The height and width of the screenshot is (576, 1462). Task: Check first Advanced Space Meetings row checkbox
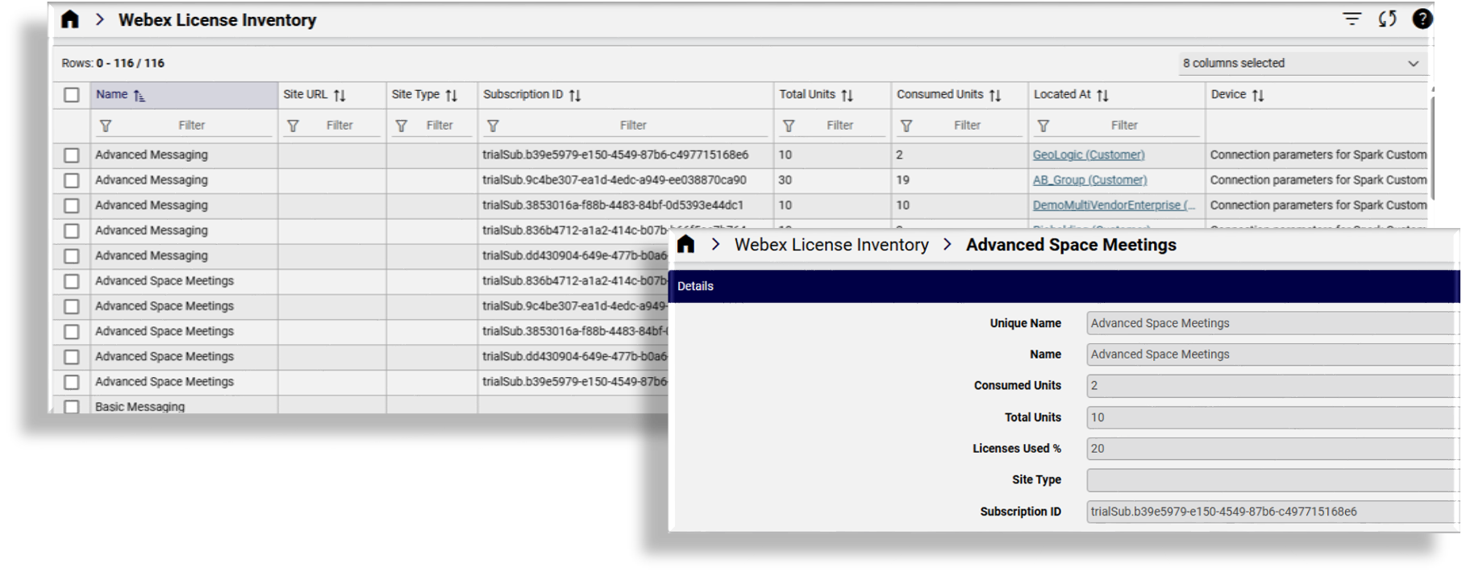(x=72, y=281)
